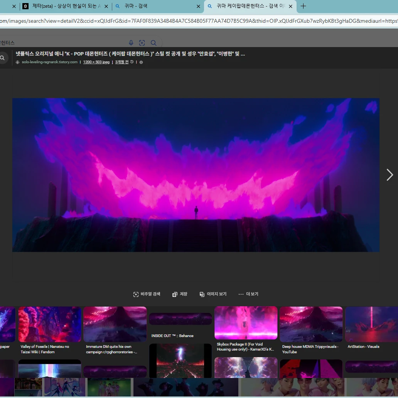Close the 귀마 - 검색 tab
This screenshot has height=398, width=398.
pos(198,6)
